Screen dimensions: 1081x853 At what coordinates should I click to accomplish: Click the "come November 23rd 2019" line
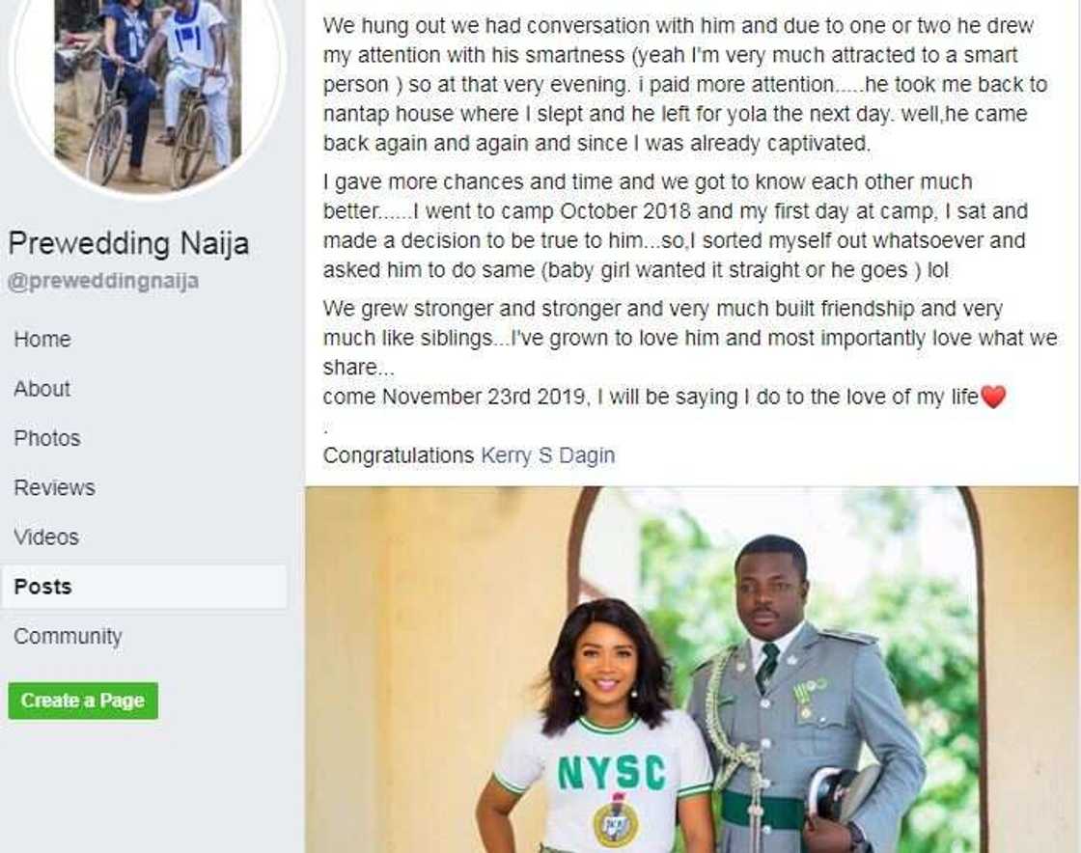point(650,397)
